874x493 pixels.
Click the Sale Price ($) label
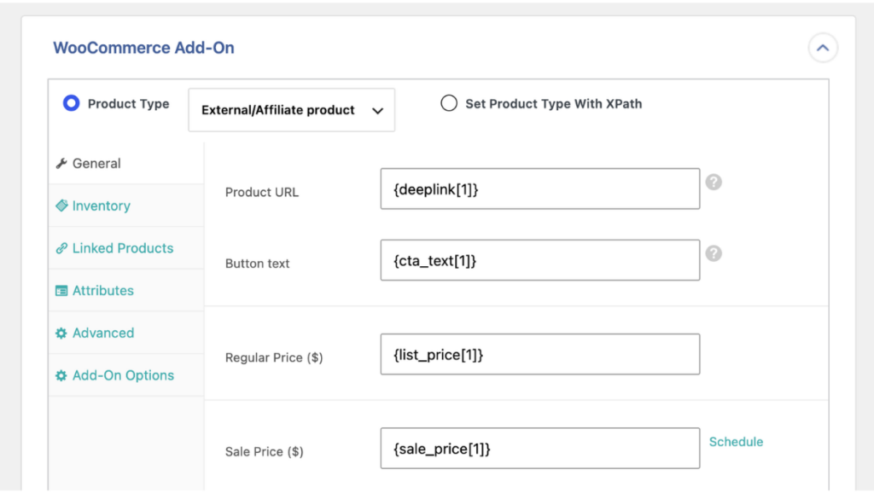(x=265, y=452)
